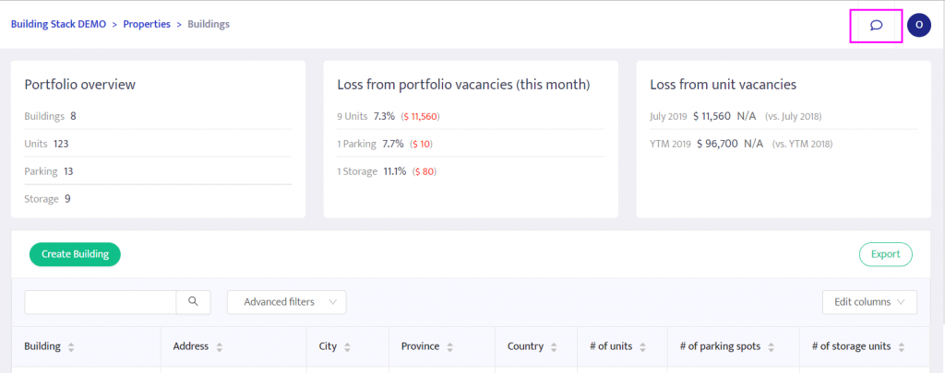Image resolution: width=945 pixels, height=373 pixels.
Task: Click the search magnifier icon
Action: 194,302
